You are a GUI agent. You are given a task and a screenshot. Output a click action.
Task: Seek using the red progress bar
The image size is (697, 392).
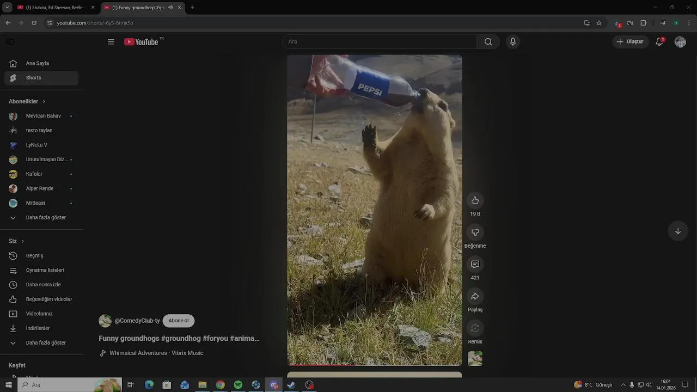coord(375,364)
